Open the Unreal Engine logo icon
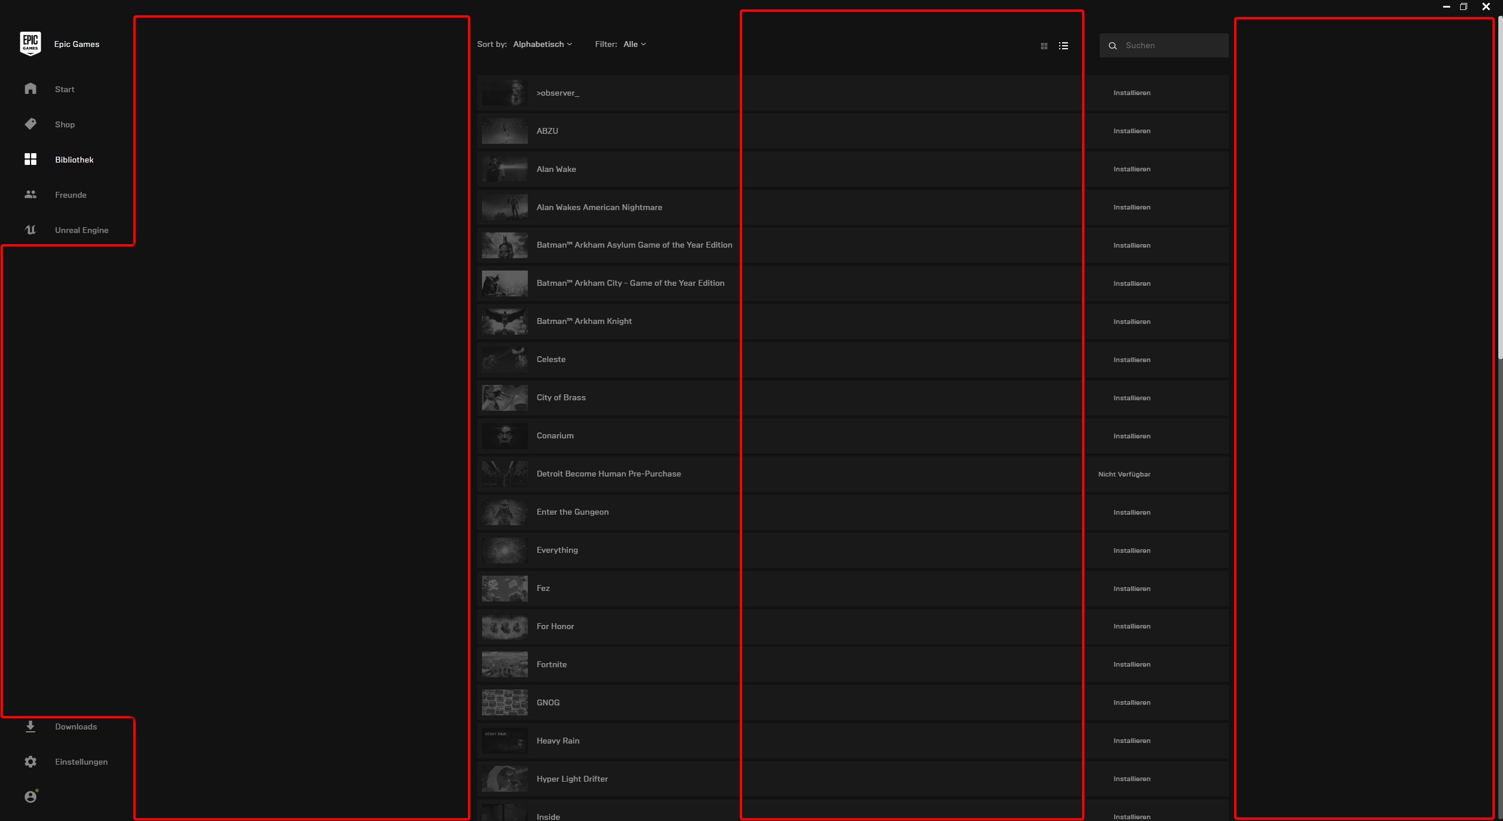This screenshot has width=1503, height=821. point(31,229)
